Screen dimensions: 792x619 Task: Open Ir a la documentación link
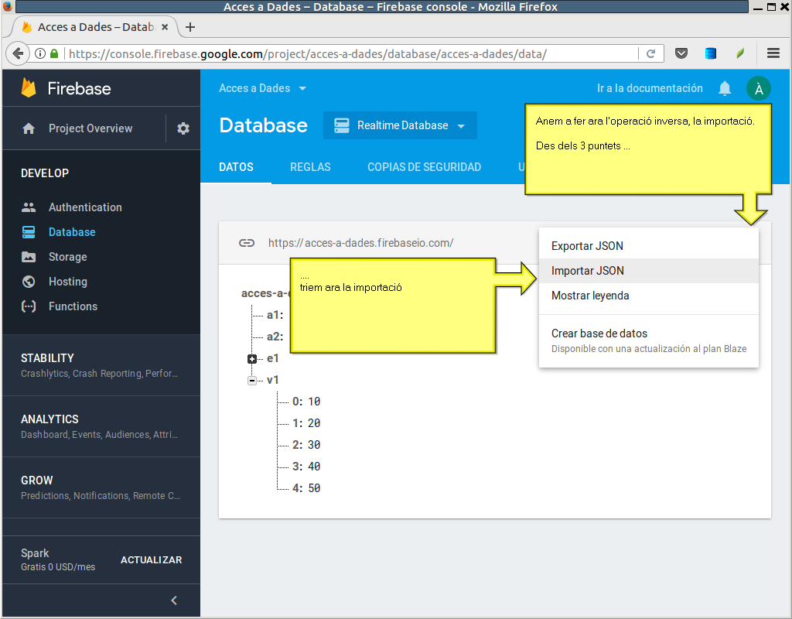pyautogui.click(x=650, y=88)
